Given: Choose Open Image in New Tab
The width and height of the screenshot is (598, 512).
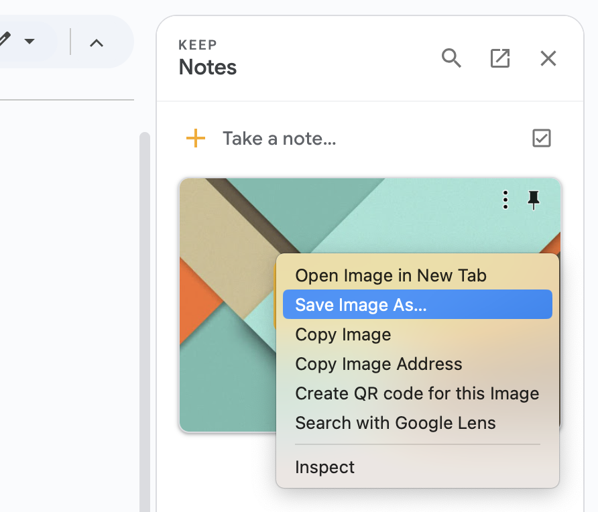Looking at the screenshot, I should pyautogui.click(x=390, y=275).
